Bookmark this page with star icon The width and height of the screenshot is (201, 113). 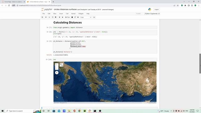(178, 6)
